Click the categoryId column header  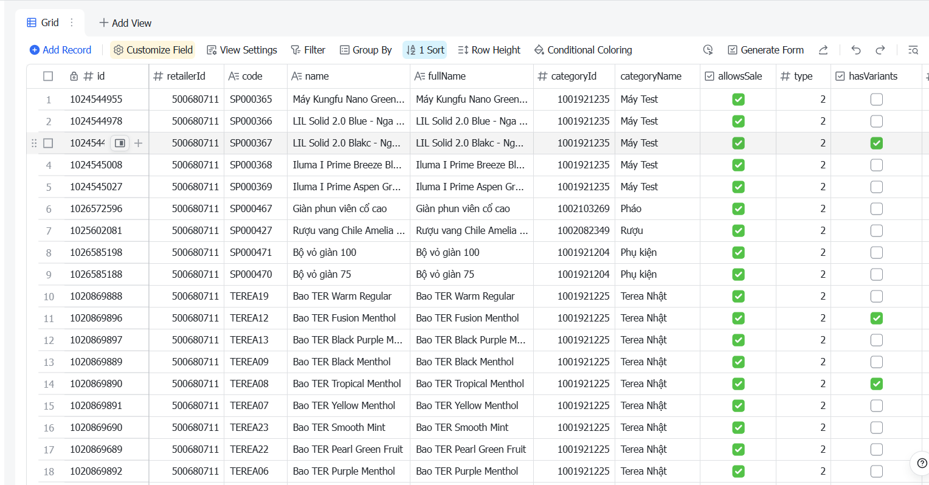tap(574, 76)
